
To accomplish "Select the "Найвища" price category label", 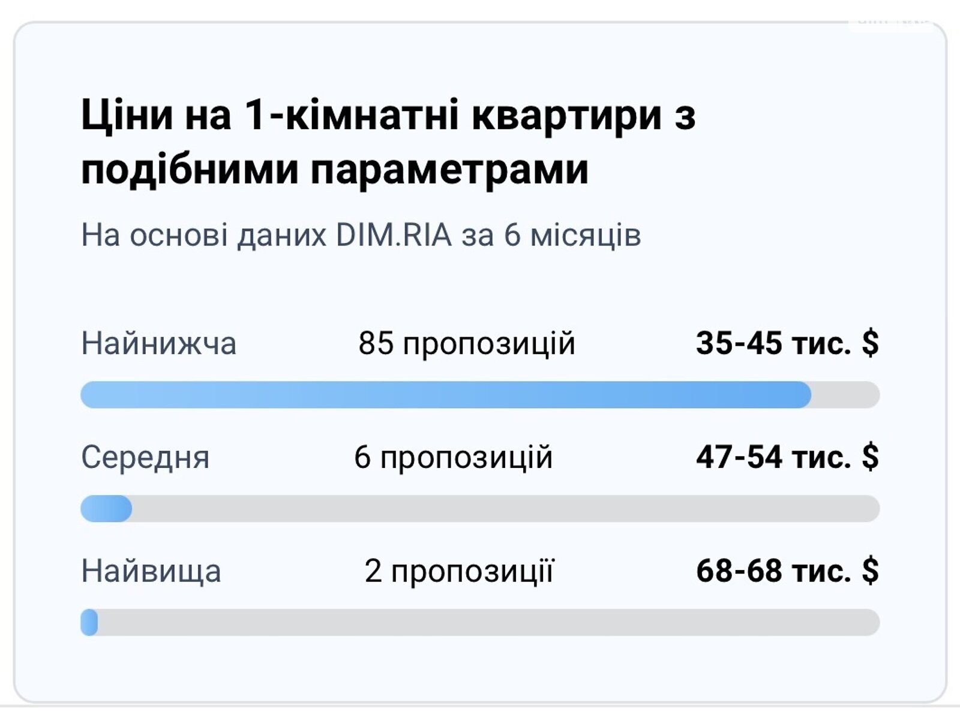I will point(151,571).
